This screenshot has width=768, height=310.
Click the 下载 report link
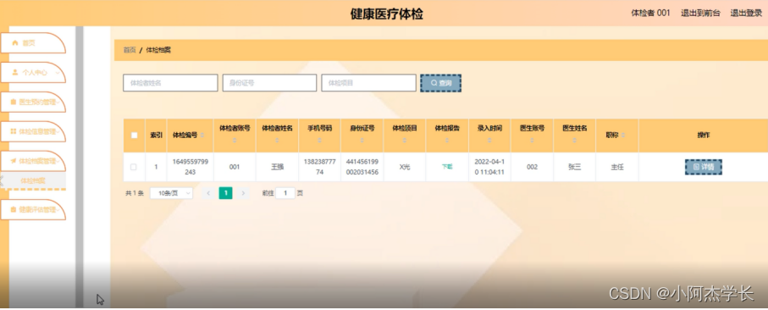(x=447, y=167)
